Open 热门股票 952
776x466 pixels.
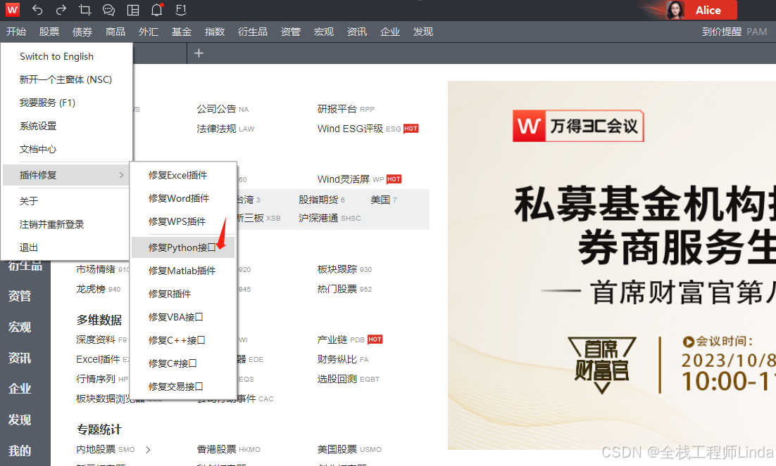344,289
